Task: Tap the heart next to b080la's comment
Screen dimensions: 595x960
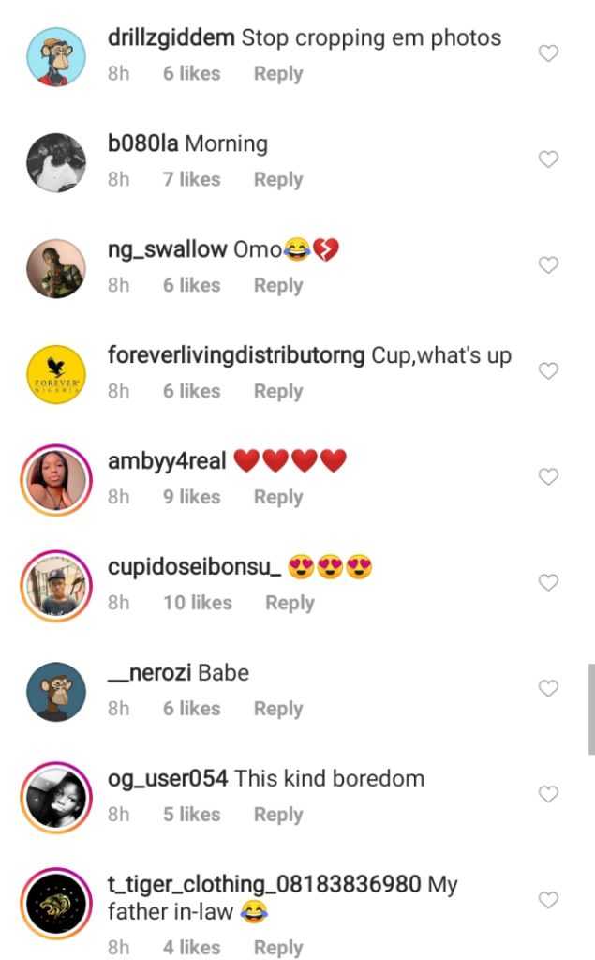Action: [548, 159]
